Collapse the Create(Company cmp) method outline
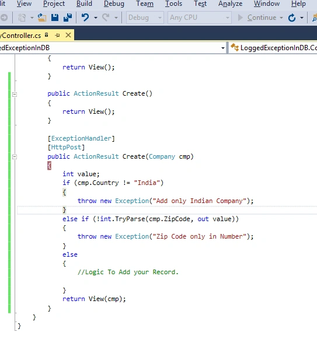This screenshot has width=317, height=346. (15, 157)
